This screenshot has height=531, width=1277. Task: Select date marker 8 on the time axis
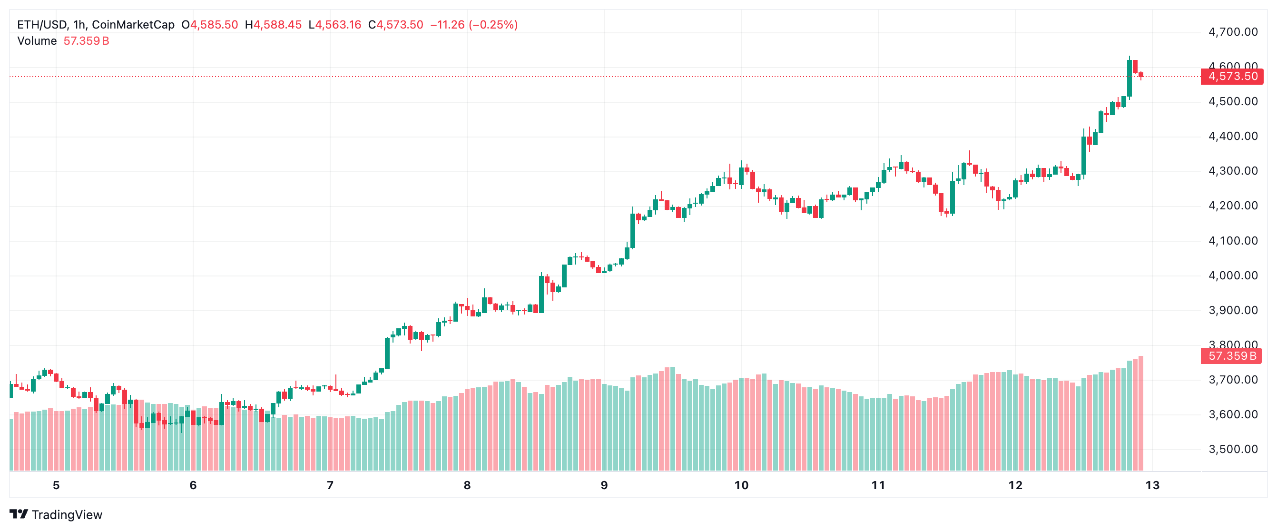(x=467, y=485)
